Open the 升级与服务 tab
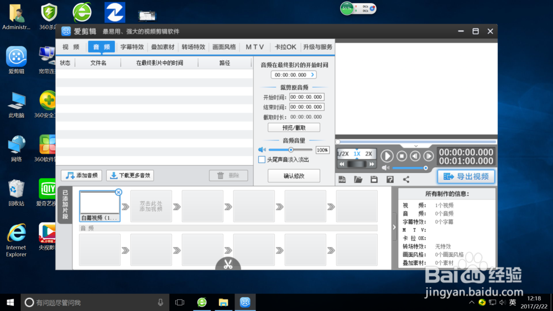The width and height of the screenshot is (553, 311). (317, 47)
